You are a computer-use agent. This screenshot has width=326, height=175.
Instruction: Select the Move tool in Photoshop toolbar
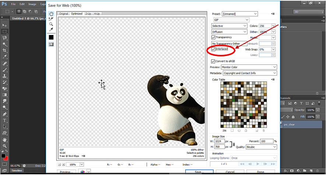click(4, 25)
